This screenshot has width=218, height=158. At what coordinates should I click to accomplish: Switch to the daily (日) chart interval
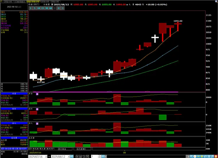55,8
